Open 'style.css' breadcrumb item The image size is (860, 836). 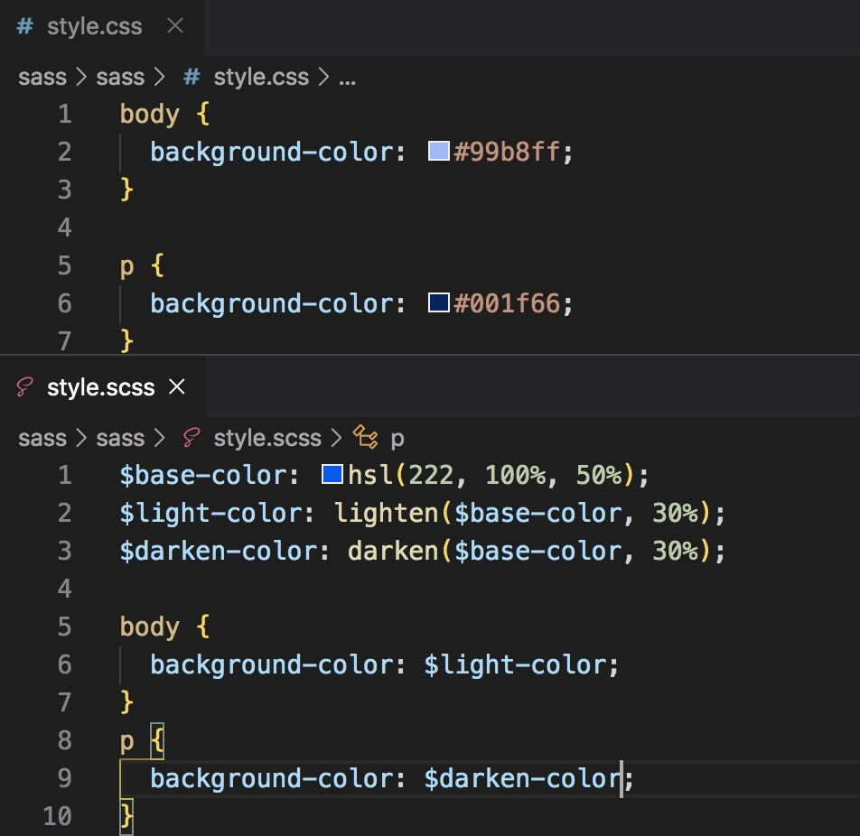point(261,78)
